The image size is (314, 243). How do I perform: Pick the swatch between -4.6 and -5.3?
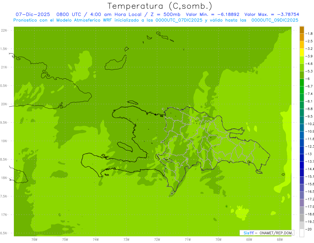(302, 67)
